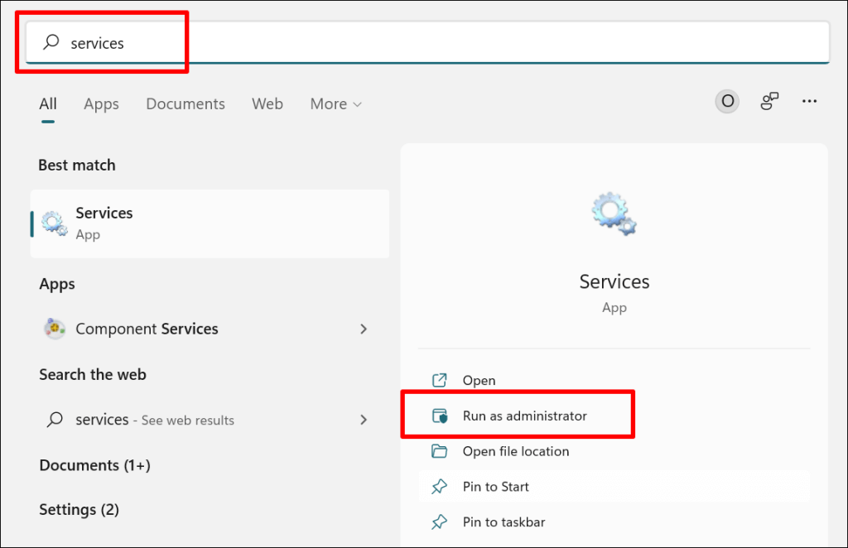Screen dimensions: 848x548
Task: Switch to the All tab
Action: [48, 103]
